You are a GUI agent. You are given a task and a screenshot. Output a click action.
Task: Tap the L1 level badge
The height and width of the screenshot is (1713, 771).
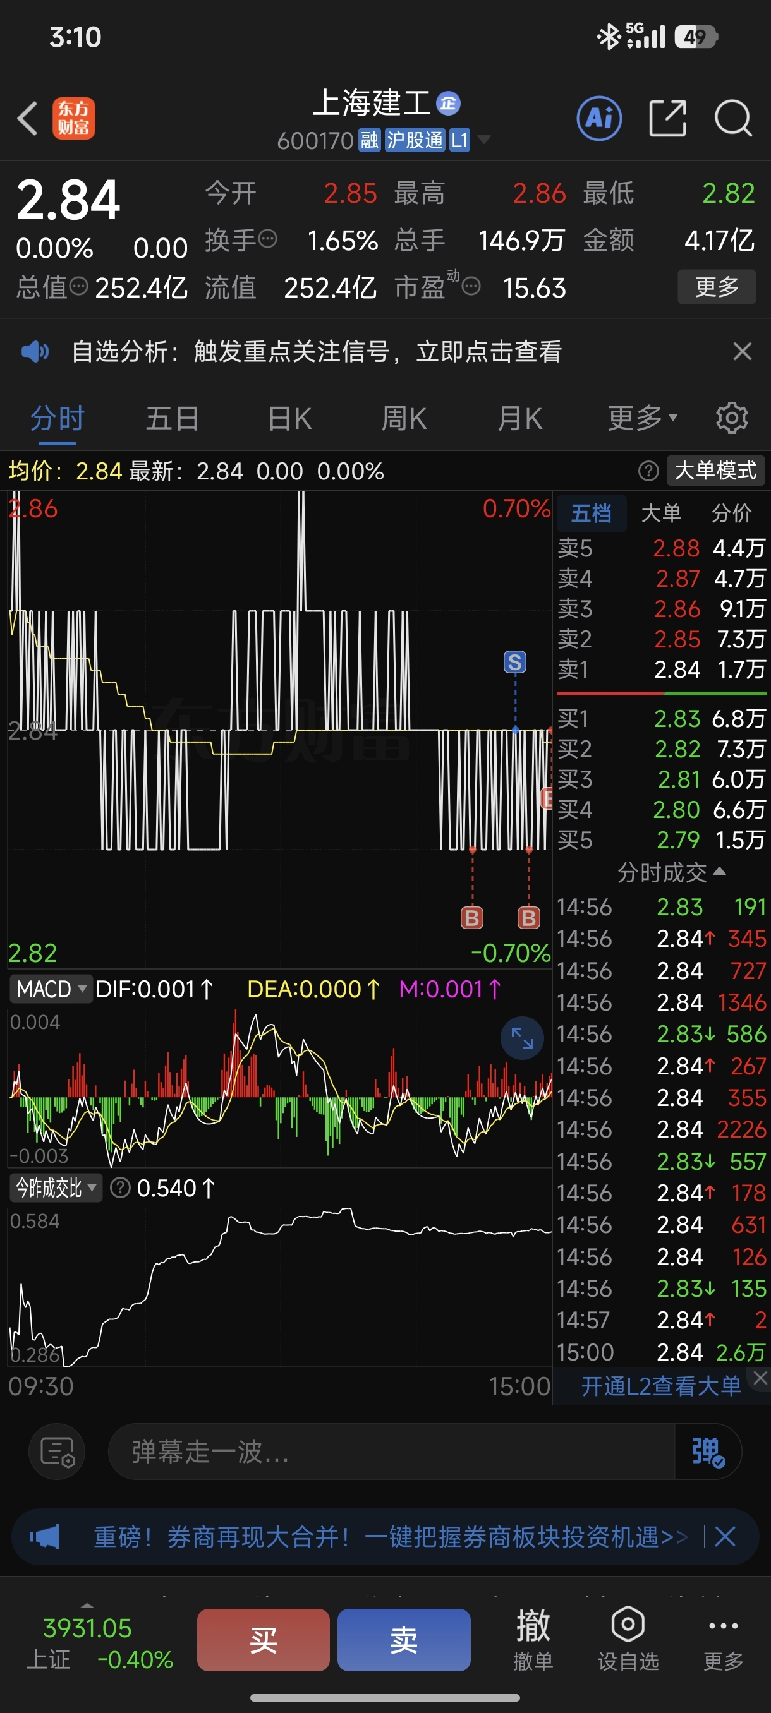459,140
